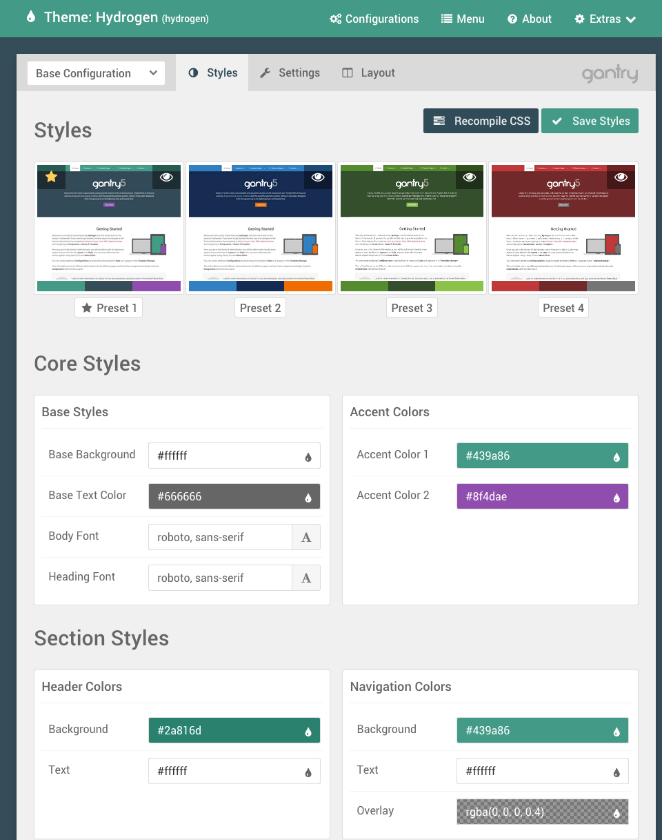662x840 pixels.
Task: Open the Configurations menu in the top bar
Action: pyautogui.click(x=374, y=19)
